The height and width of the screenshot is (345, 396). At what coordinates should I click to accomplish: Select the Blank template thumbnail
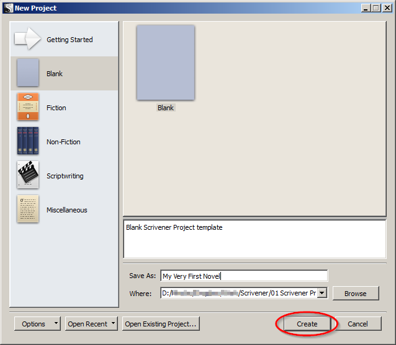coord(166,63)
